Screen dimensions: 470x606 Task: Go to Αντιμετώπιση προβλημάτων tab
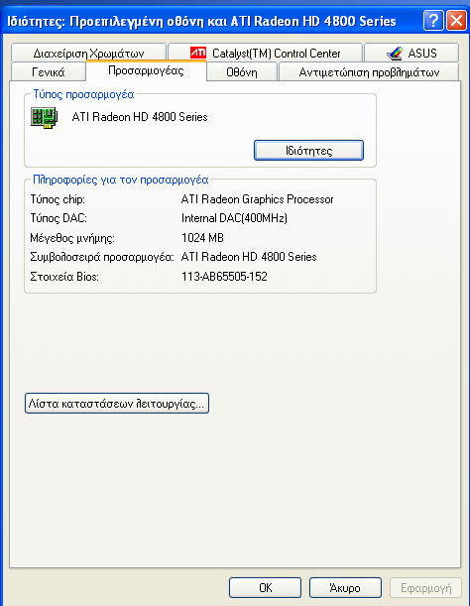pyautogui.click(x=369, y=71)
